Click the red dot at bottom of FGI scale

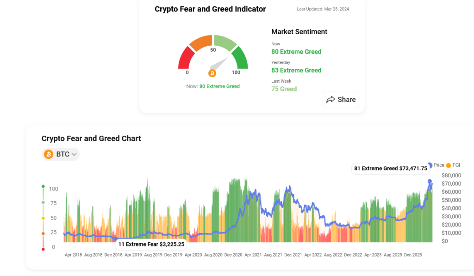[x=44, y=247]
